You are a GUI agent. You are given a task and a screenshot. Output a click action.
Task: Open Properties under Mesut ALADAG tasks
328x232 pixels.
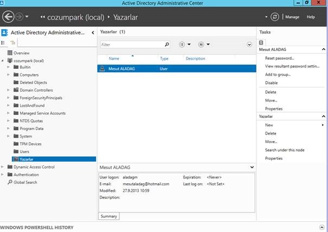(x=274, y=109)
